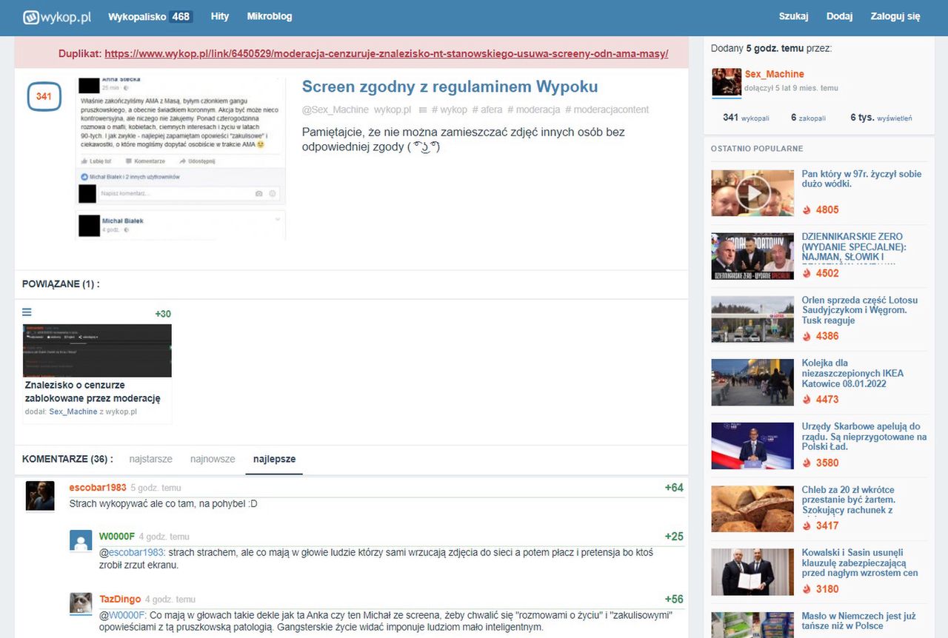Open TazDingo username in comments
948x638 pixels.
tap(120, 600)
